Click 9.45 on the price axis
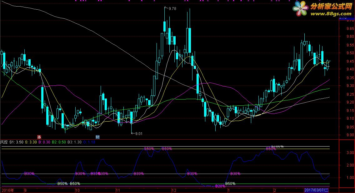 point(350,61)
